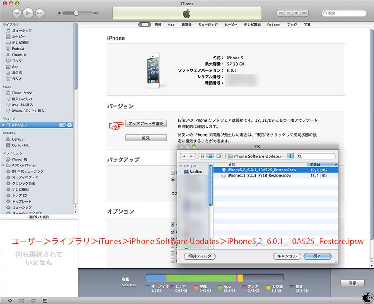
Task: Select iPhone5,2_6.0.1_10A525_Restore.ipsw file row
Action: point(276,170)
